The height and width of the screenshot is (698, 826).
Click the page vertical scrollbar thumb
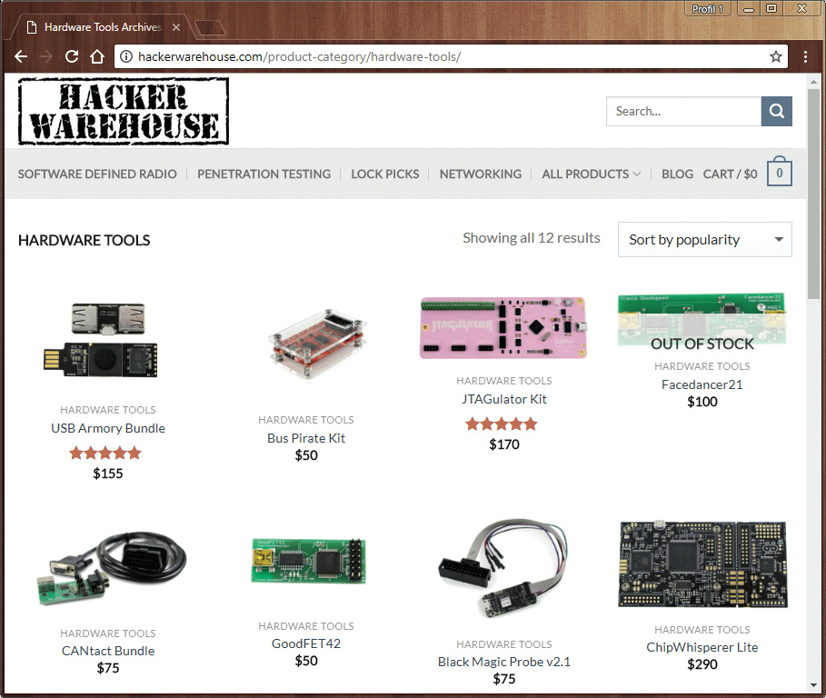coord(814,194)
